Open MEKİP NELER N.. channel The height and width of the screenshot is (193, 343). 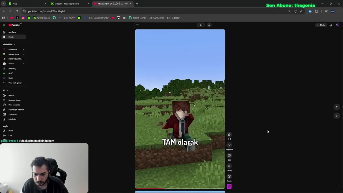point(13,59)
